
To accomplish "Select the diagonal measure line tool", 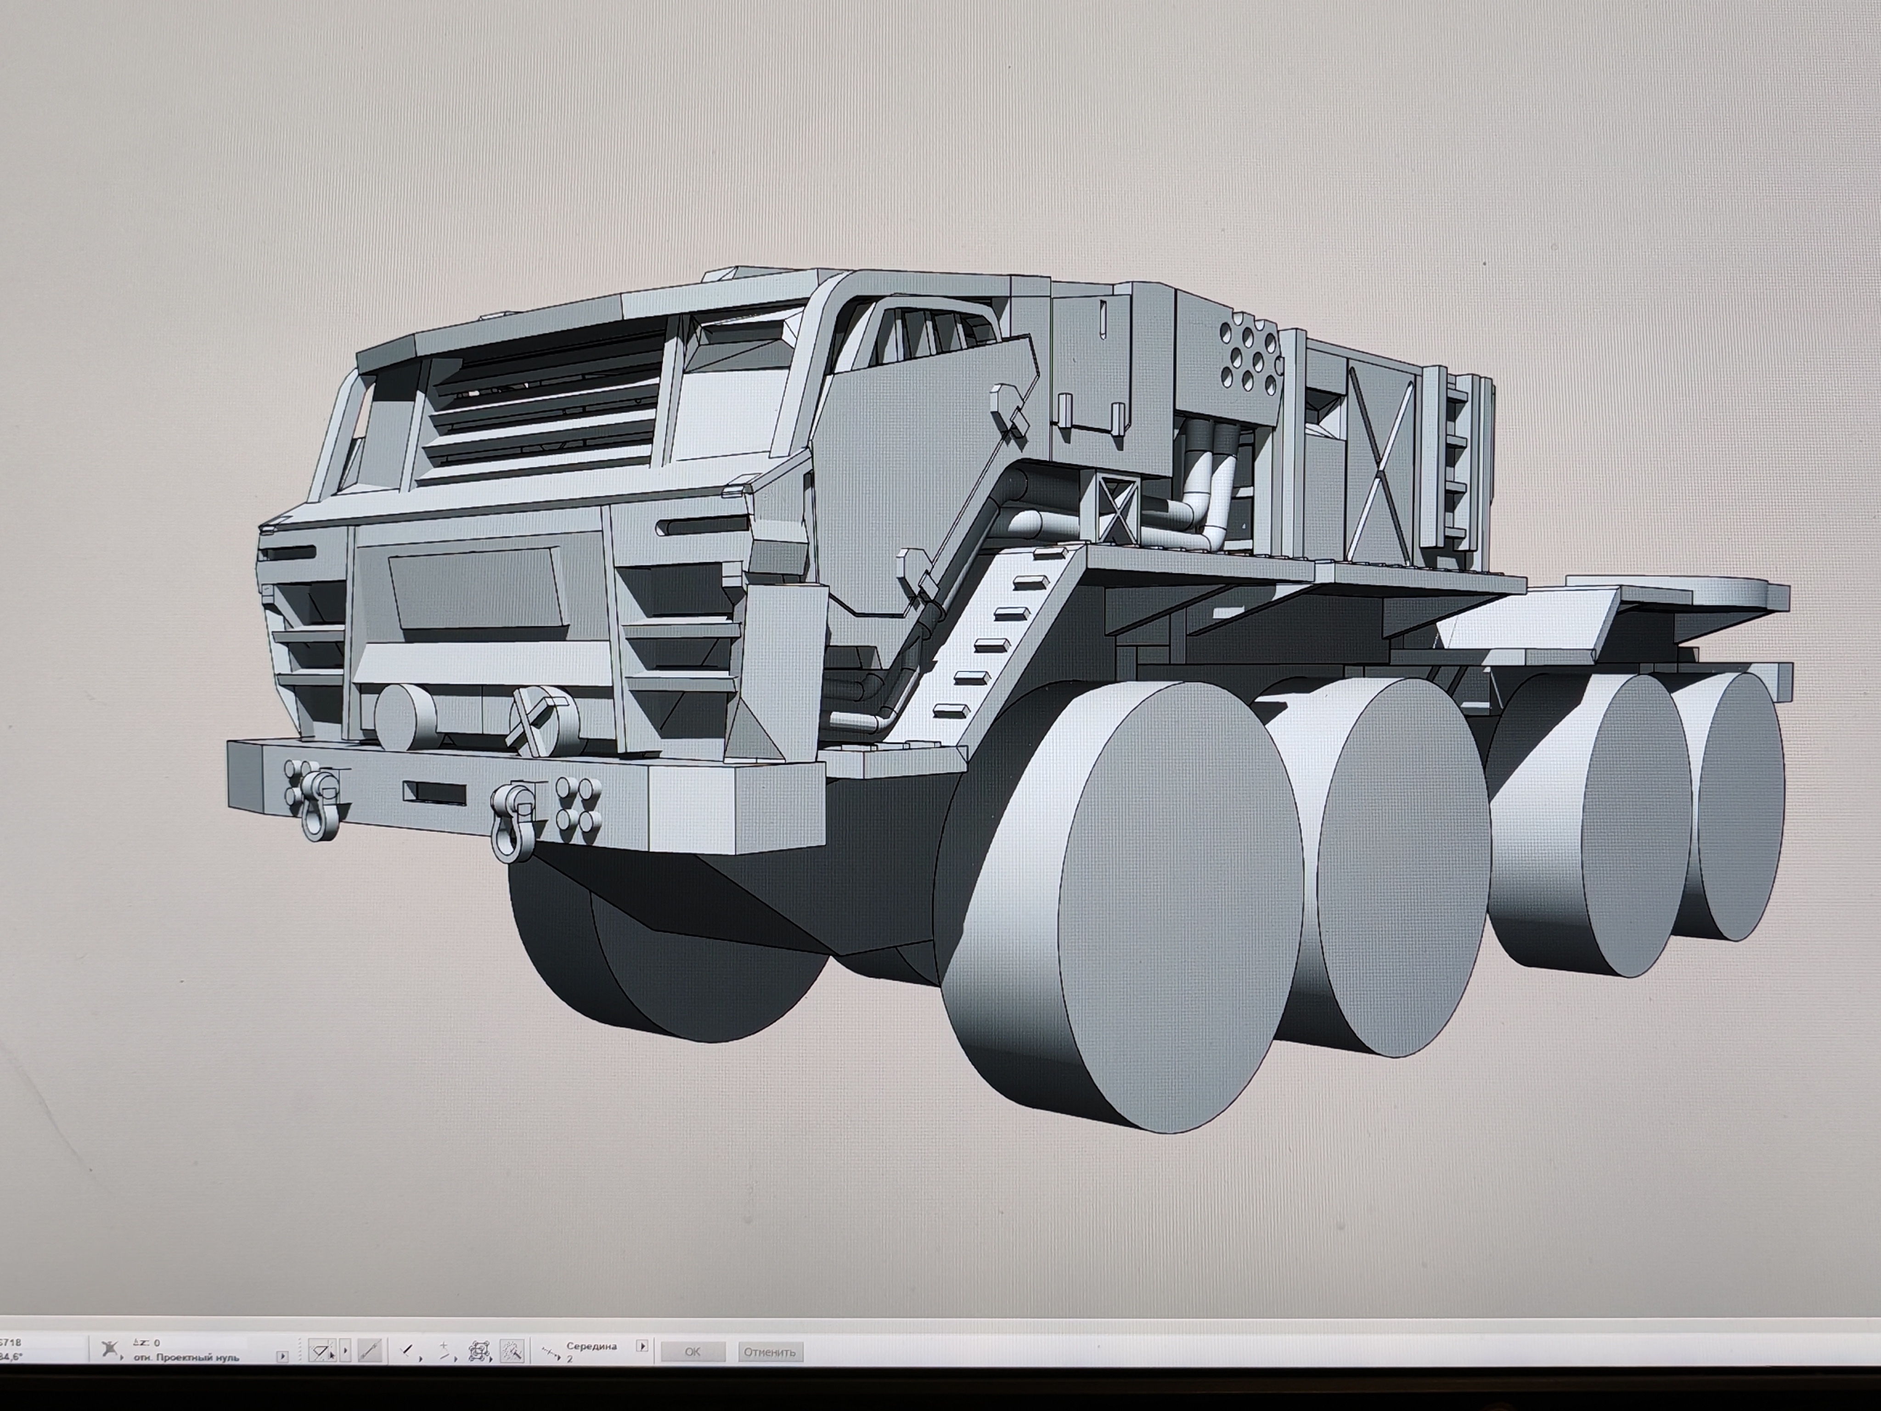I will pos(369,1351).
